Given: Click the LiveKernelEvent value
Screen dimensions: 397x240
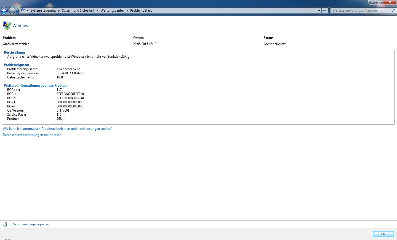Looking at the screenshot, I should (68, 69).
